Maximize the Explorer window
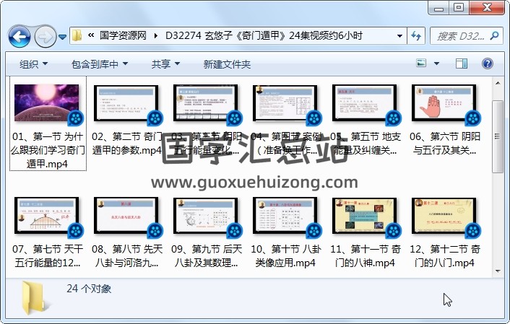510x324 pixels. coord(459,8)
